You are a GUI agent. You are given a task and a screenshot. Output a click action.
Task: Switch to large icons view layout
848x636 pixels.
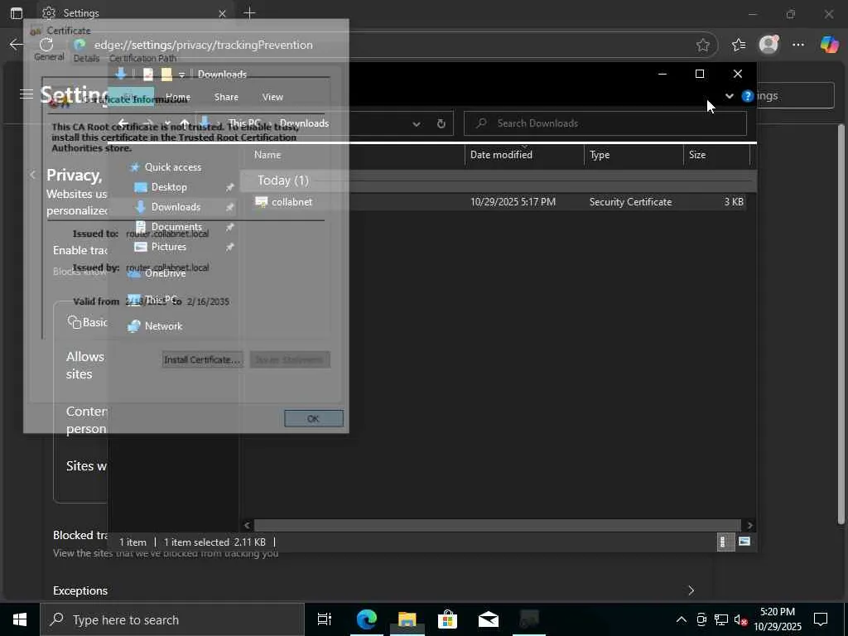coord(744,542)
